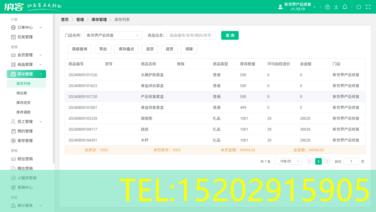Click the 库存盘点 stocktaking button
The image size is (376, 212).
126,49
